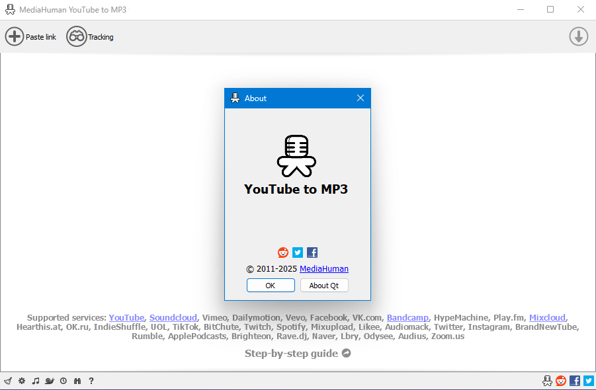
Task: Click the clock icon in status bar
Action: click(64, 381)
